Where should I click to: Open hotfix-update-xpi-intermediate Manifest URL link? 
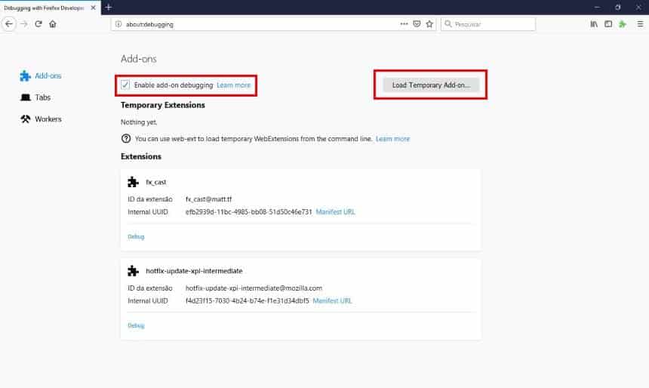click(x=332, y=300)
